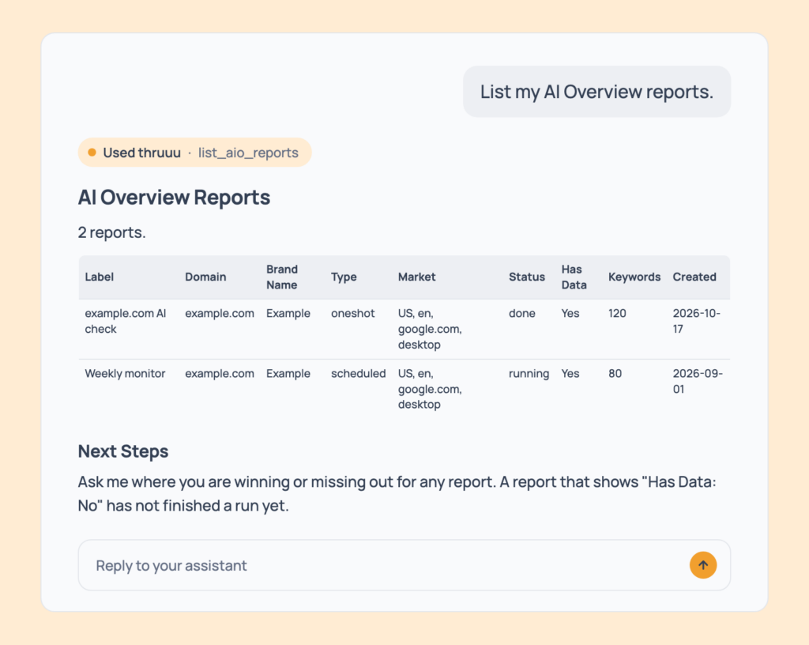Screen dimensions: 809x645
Task: Click example.com domain in Weekly monitor row
Action: 220,373
